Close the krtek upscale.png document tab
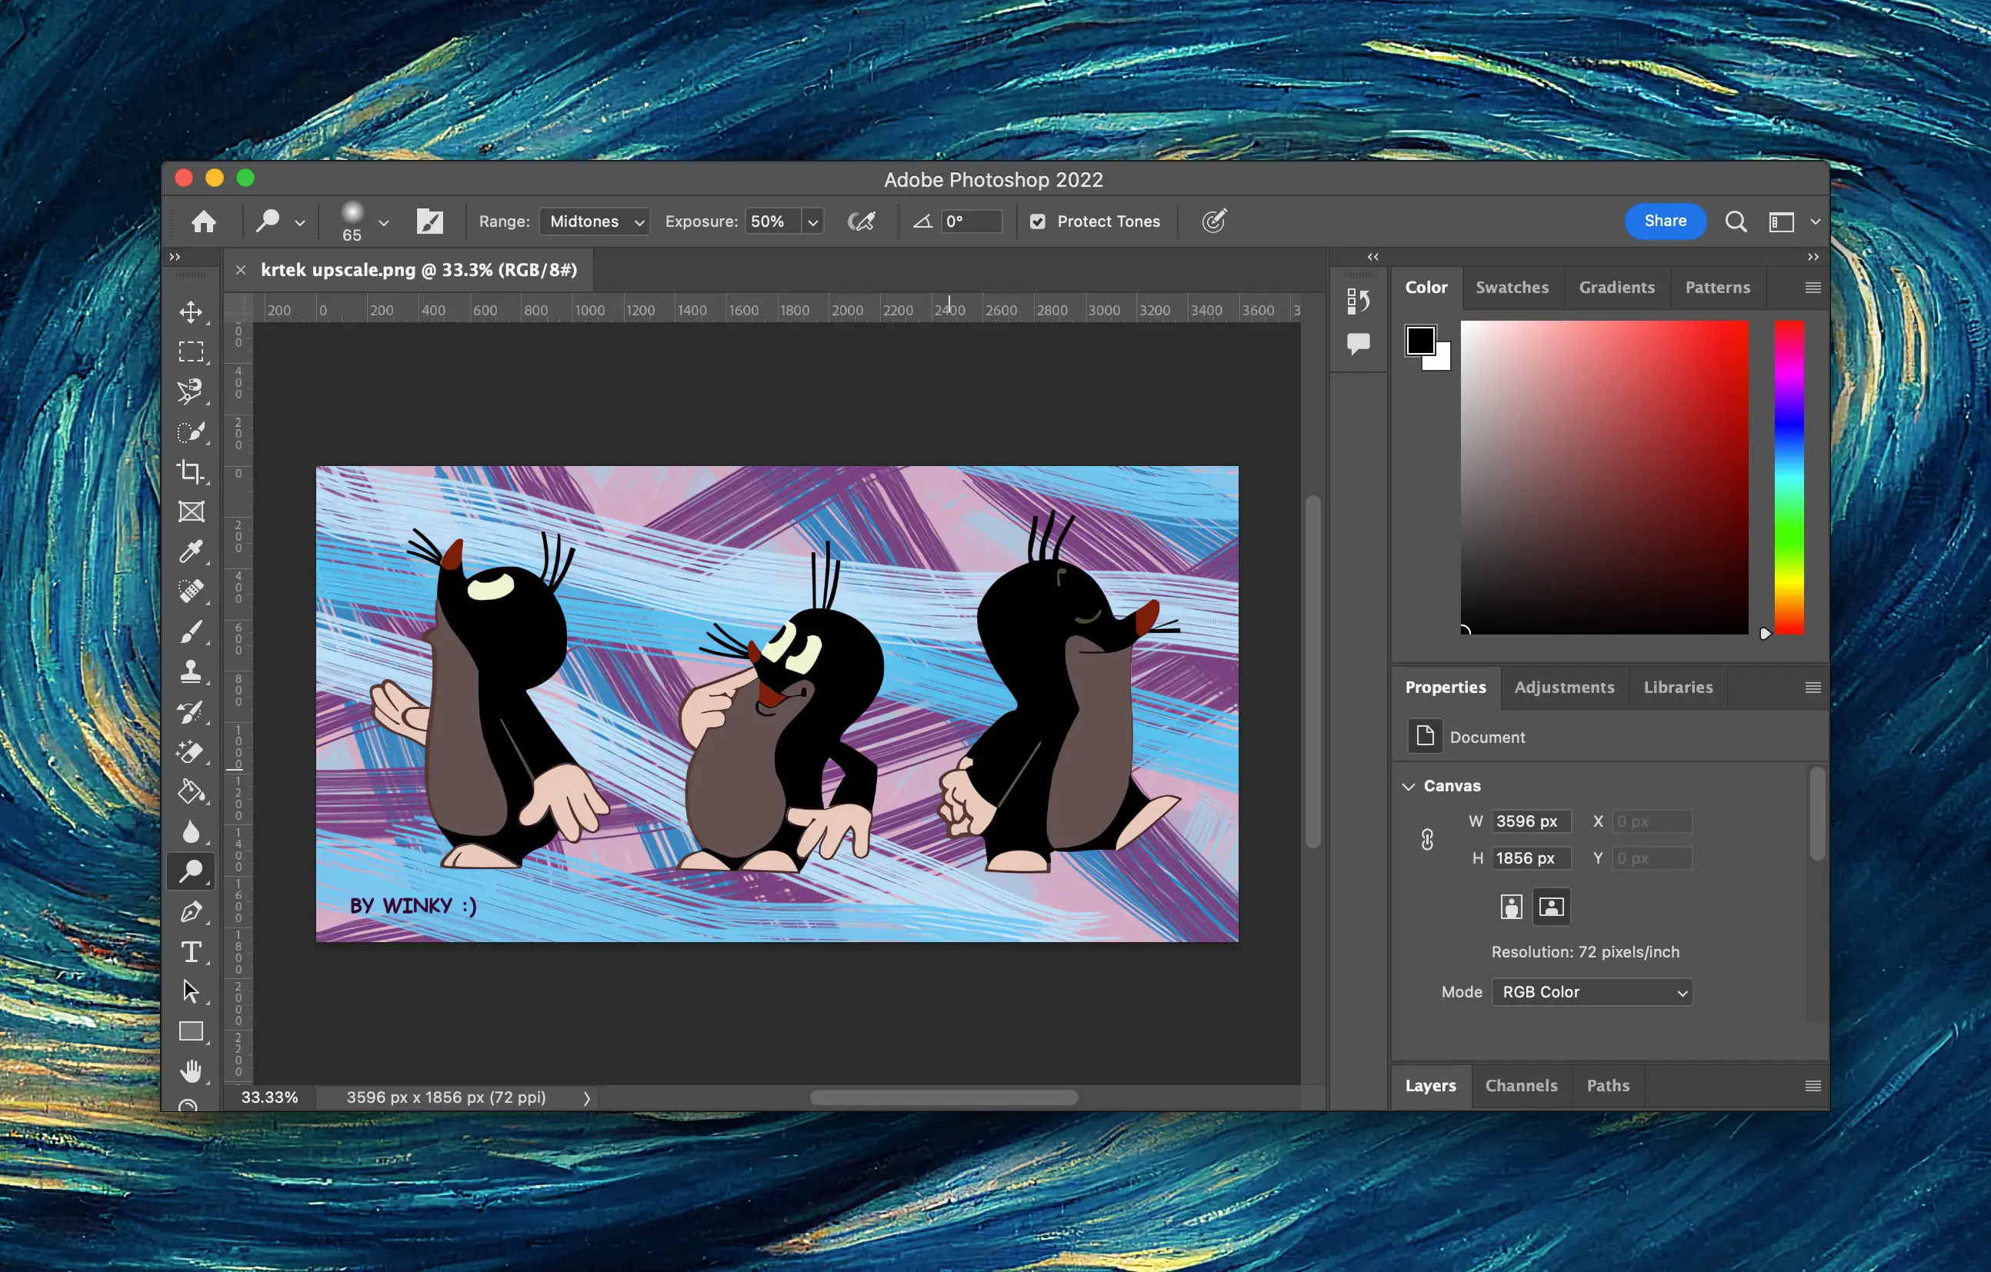This screenshot has height=1272, width=1991. point(241,269)
